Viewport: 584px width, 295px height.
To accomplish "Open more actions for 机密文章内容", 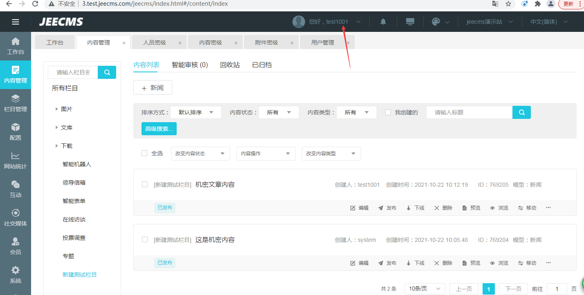I will click(x=548, y=208).
